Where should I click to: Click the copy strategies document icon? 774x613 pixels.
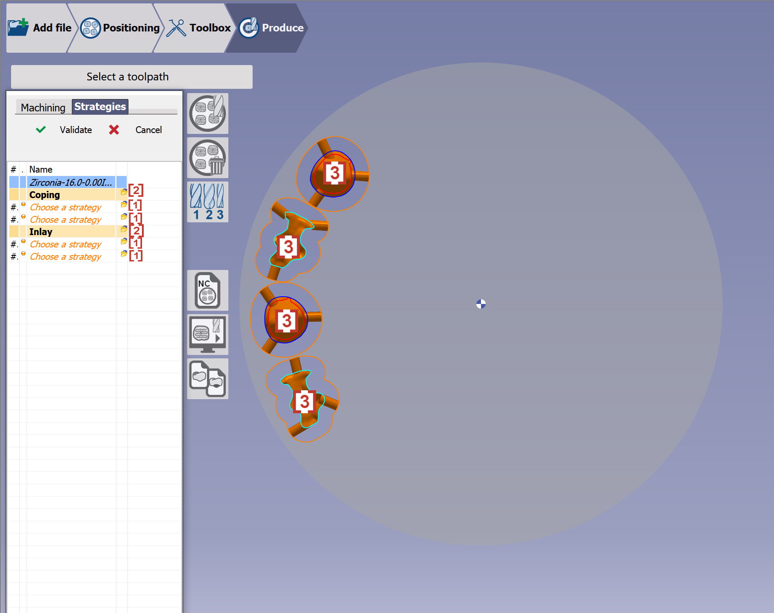(x=208, y=379)
